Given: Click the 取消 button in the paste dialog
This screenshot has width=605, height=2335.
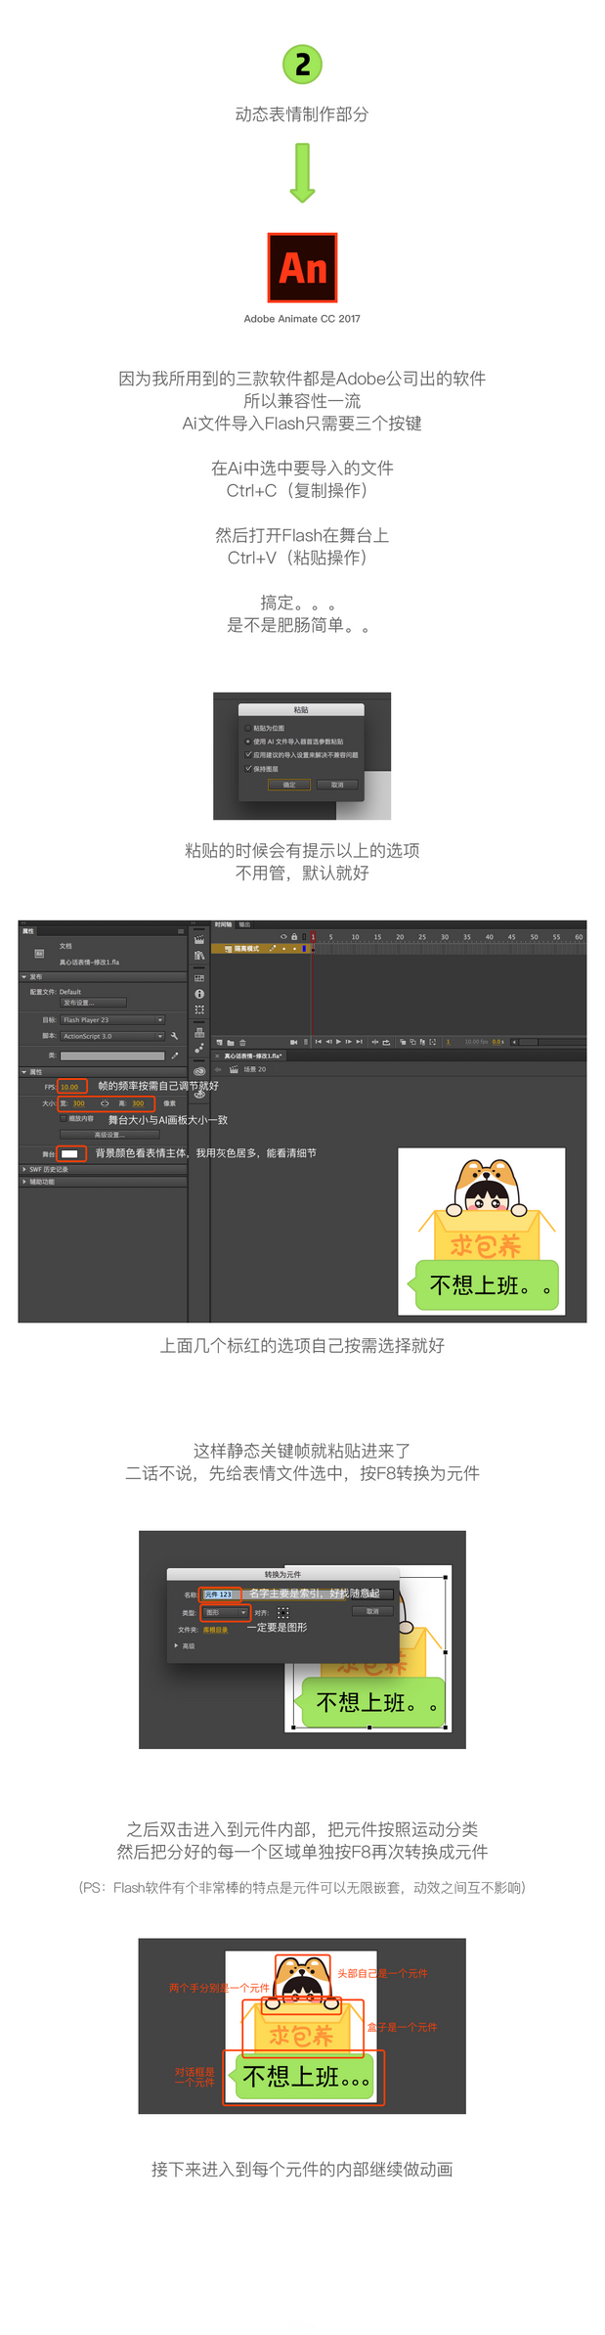Looking at the screenshot, I should click(x=337, y=785).
